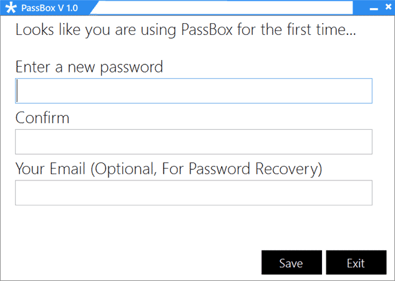Viewport: 395px width, 281px height.
Task: Click the word 'password' in the first label
Action: pos(132,67)
